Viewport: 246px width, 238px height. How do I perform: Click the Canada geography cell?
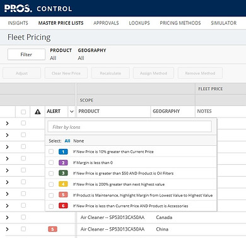(164, 217)
